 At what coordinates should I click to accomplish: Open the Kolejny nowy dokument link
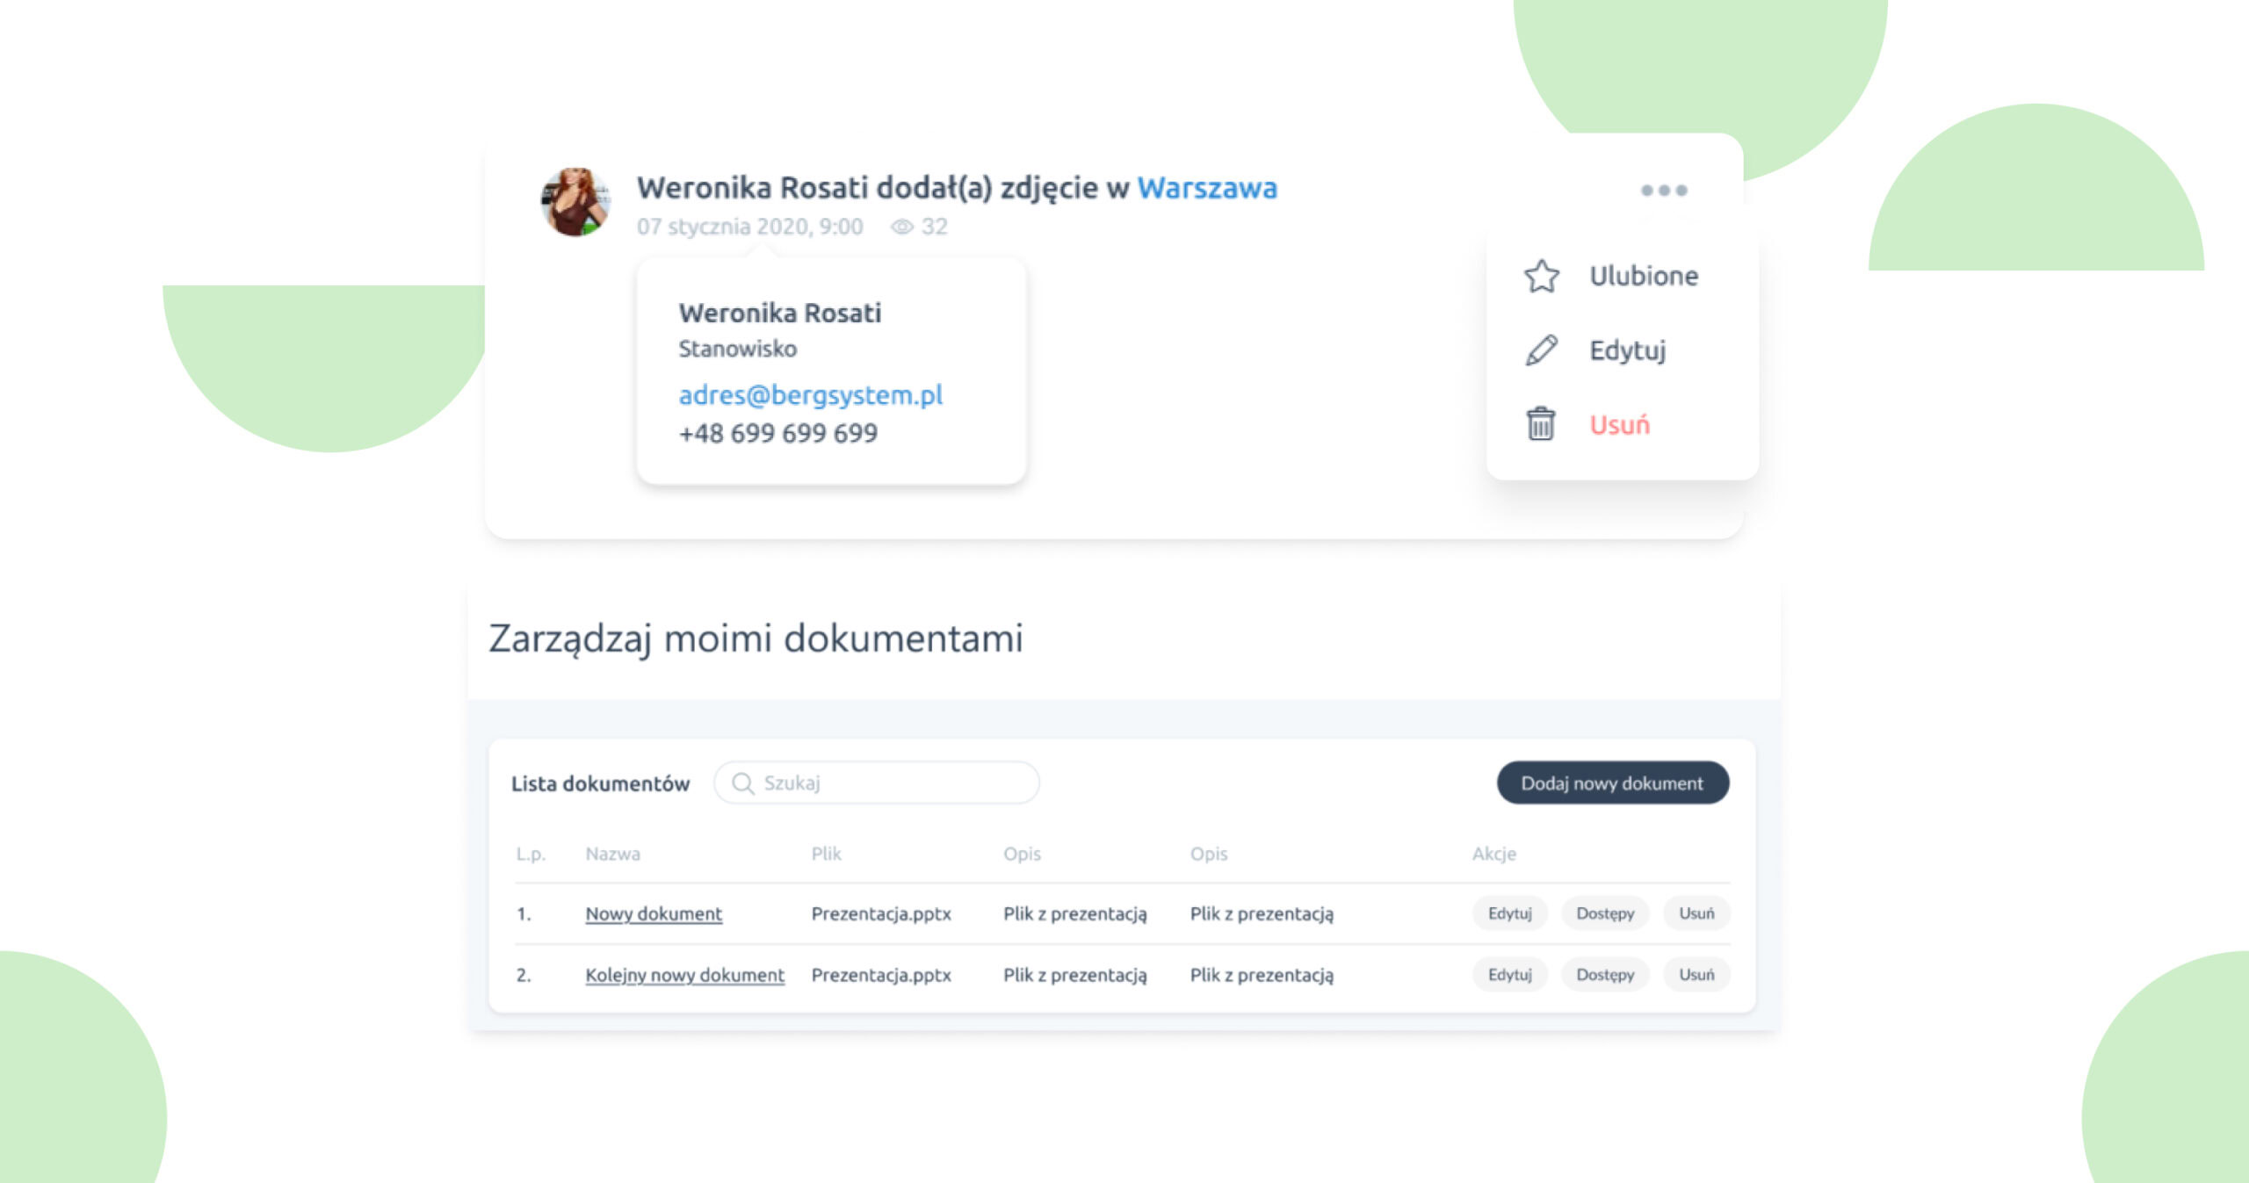[x=684, y=975]
